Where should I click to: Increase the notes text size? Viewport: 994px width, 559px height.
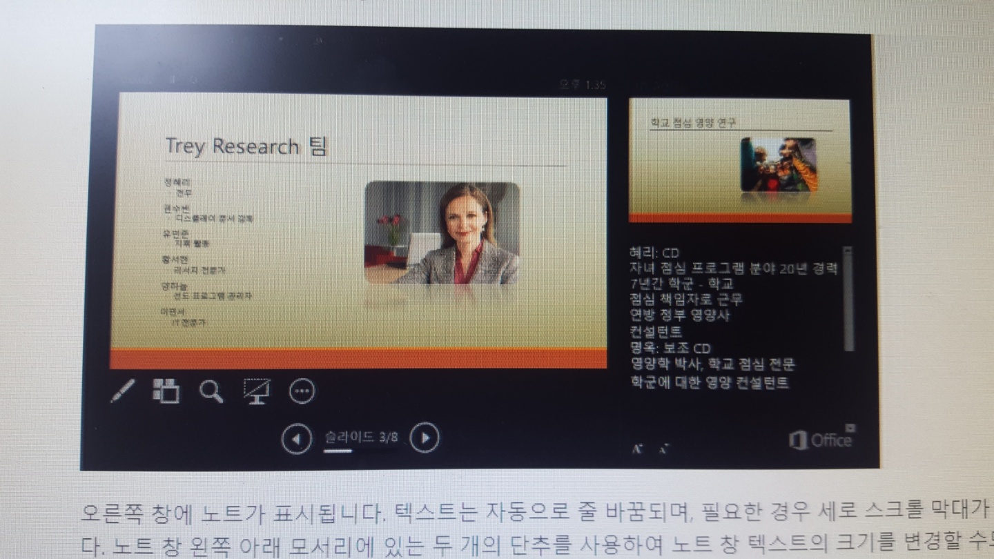point(637,449)
